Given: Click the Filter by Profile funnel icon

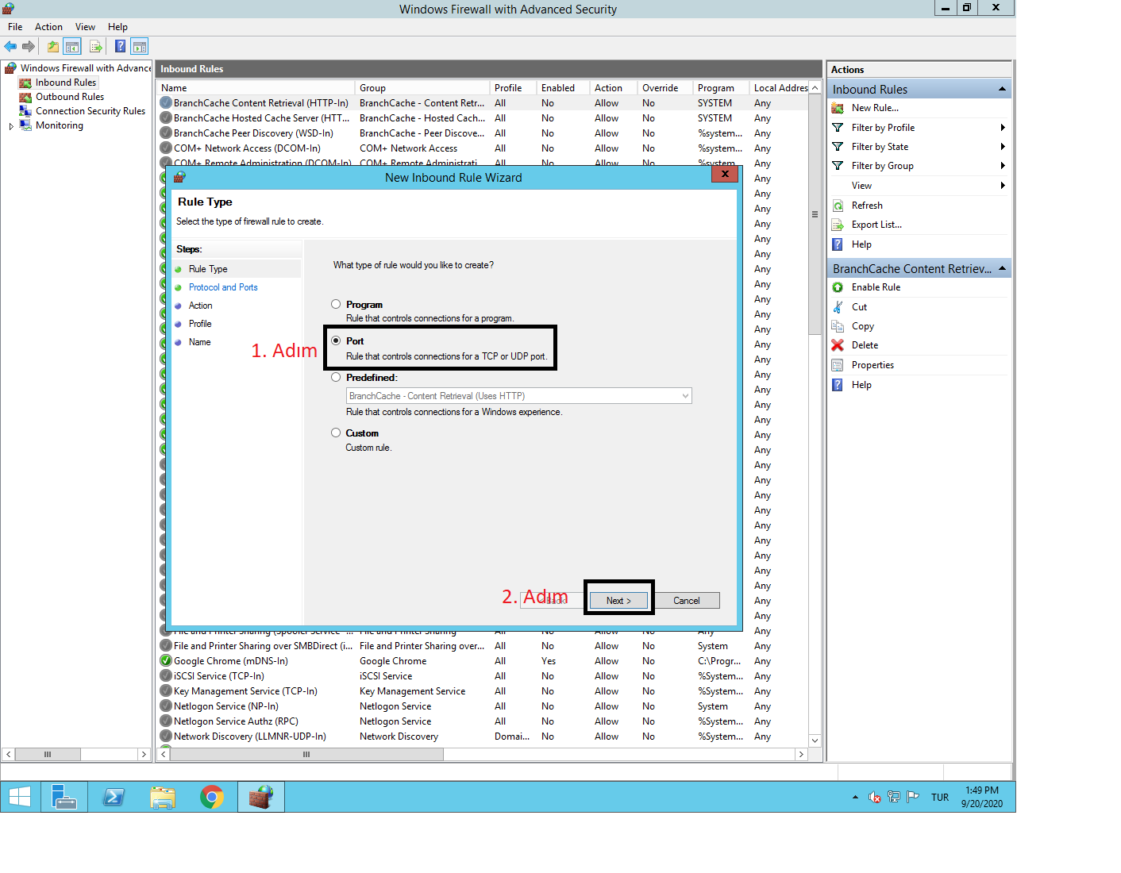Looking at the screenshot, I should (x=838, y=128).
